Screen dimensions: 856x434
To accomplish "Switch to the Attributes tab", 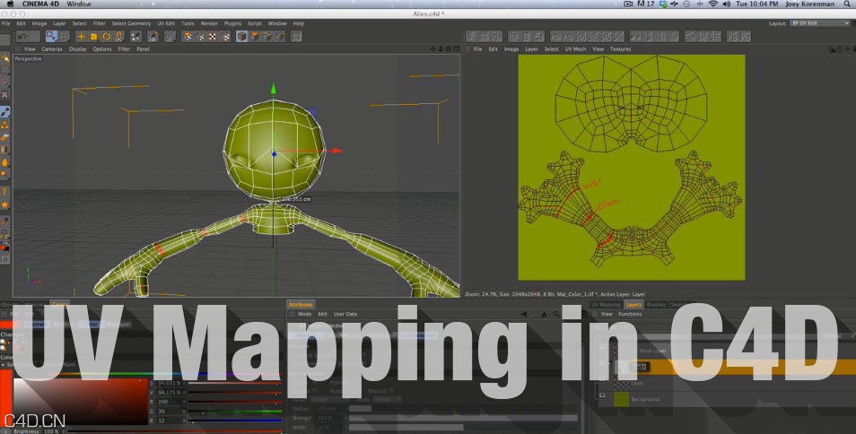I will coord(301,305).
